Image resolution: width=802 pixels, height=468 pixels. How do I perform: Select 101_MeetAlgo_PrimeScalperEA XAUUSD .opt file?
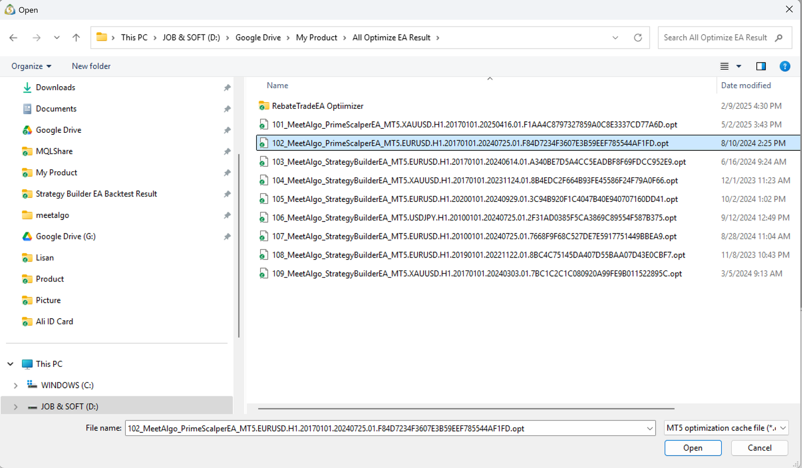[474, 124]
